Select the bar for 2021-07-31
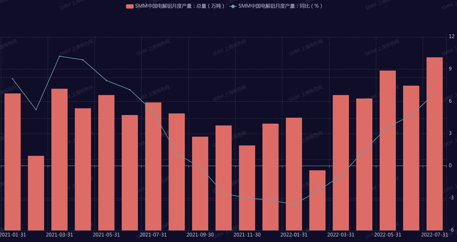 (153, 166)
